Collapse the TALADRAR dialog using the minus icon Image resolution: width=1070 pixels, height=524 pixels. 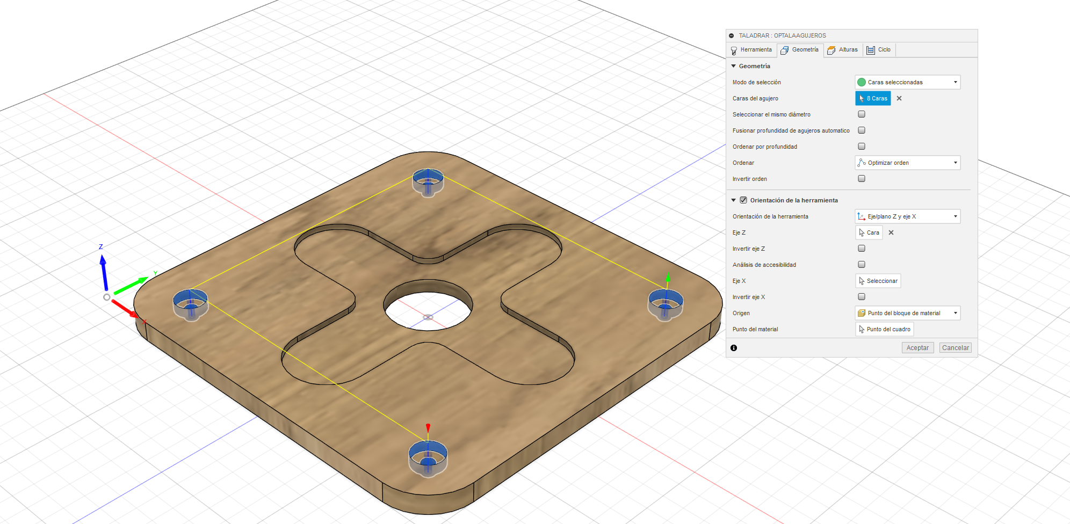pyautogui.click(x=731, y=35)
